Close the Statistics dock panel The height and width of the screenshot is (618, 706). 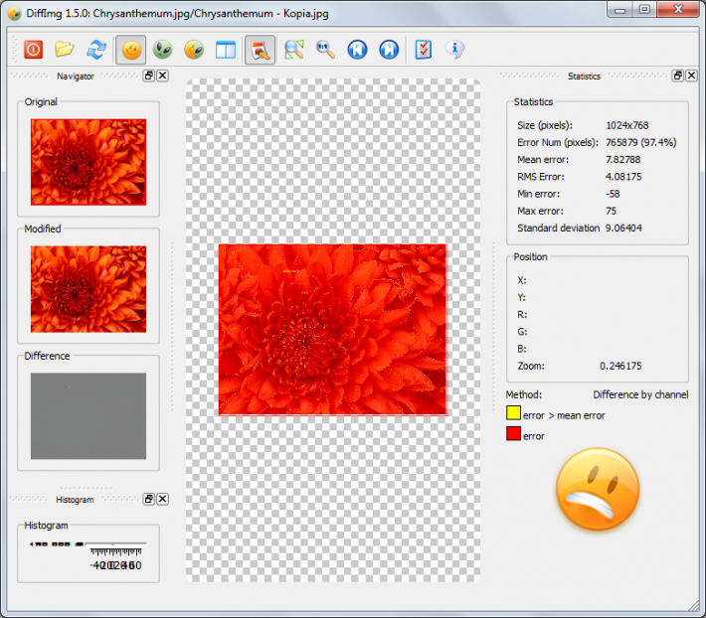pyautogui.click(x=692, y=76)
